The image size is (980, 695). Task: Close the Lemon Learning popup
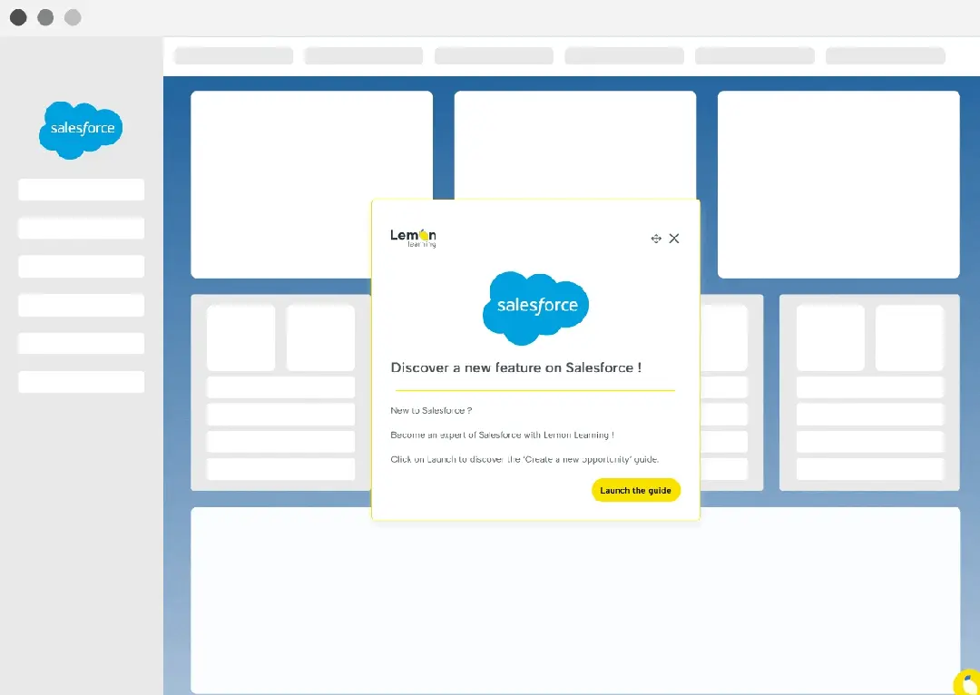pyautogui.click(x=673, y=238)
